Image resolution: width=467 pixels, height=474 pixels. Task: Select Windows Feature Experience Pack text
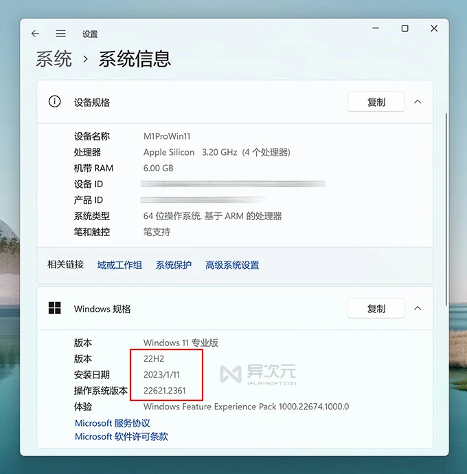[x=246, y=407]
